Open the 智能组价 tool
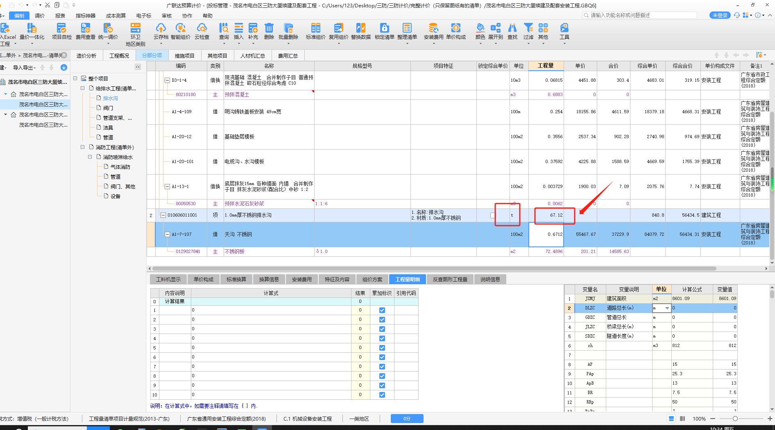This screenshot has width=775, height=430. click(x=180, y=31)
